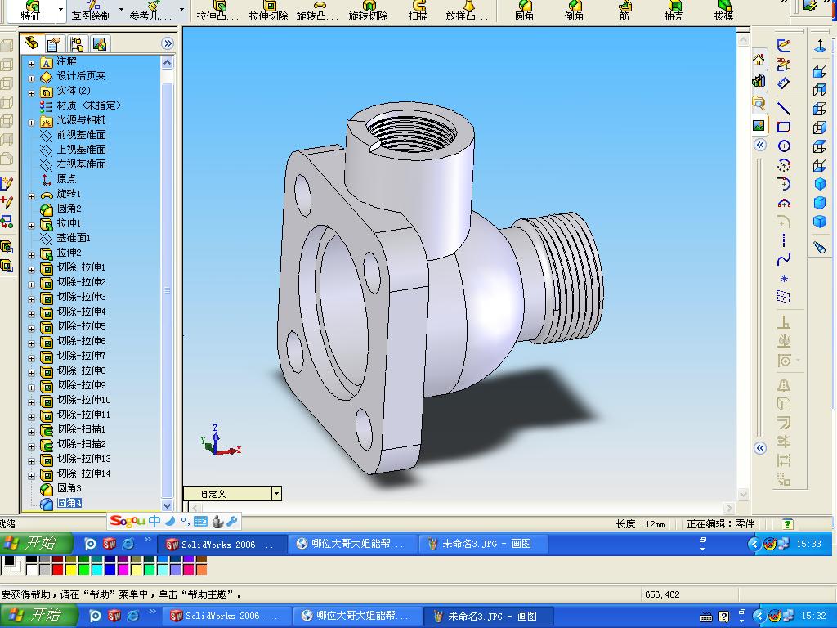Toggle Sogou soft keyboard icon
The image size is (837, 628).
pyautogui.click(x=201, y=521)
